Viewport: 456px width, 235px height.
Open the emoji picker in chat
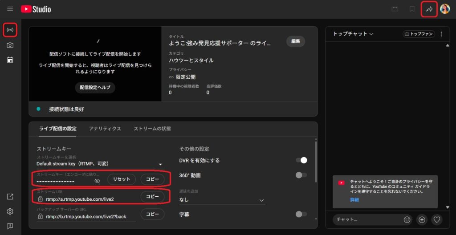407,219
